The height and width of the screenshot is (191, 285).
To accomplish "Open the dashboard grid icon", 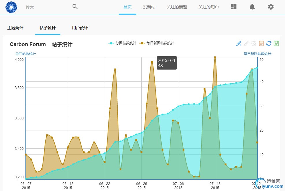I will (234, 7).
